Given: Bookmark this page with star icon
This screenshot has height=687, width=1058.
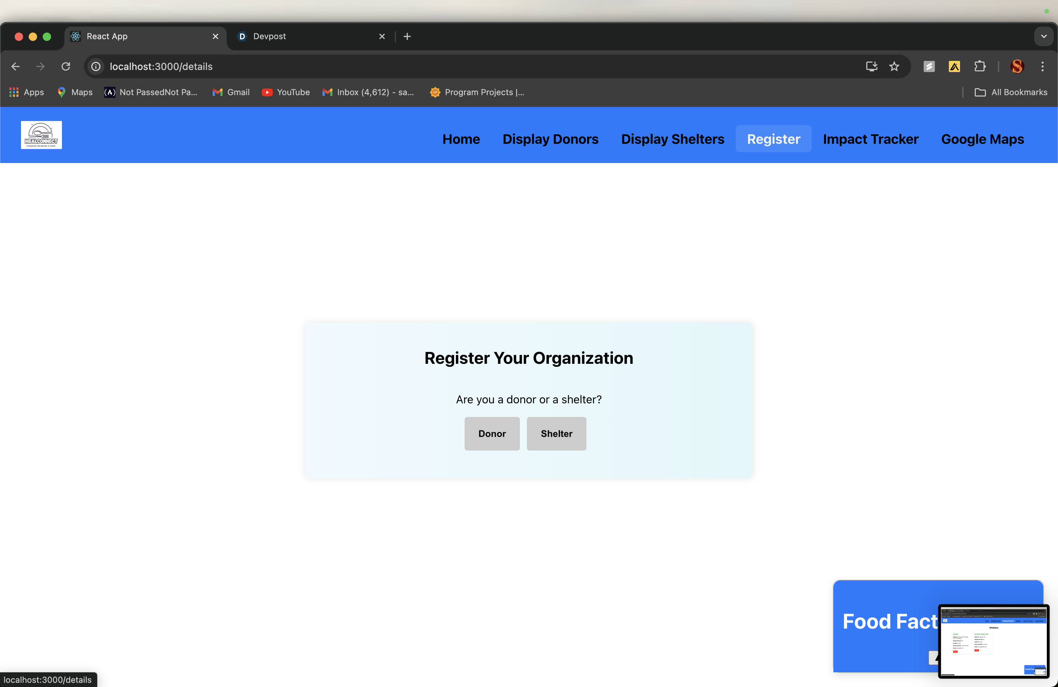Looking at the screenshot, I should (894, 67).
